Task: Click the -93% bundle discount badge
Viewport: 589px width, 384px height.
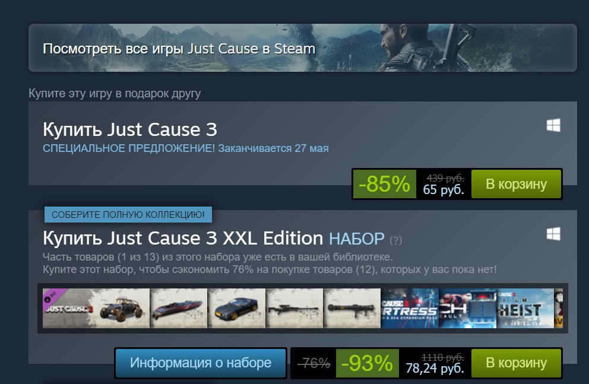Action: (367, 363)
